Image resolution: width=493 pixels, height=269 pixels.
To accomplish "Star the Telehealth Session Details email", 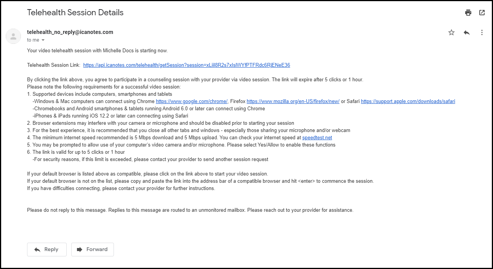I will (451, 32).
